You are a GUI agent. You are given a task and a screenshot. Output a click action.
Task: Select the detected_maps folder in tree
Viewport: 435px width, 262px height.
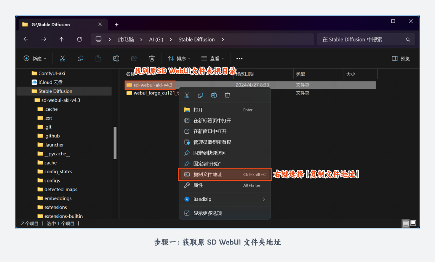(58, 189)
